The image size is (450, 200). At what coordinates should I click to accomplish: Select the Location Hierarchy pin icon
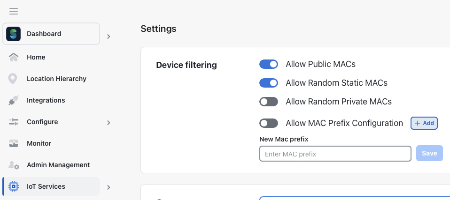[x=13, y=79]
